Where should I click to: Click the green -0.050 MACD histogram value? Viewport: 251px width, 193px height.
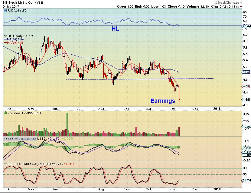point(67,139)
